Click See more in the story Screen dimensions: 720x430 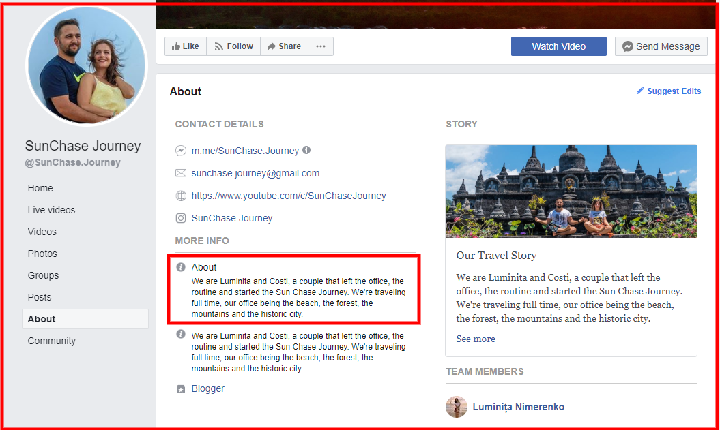476,339
